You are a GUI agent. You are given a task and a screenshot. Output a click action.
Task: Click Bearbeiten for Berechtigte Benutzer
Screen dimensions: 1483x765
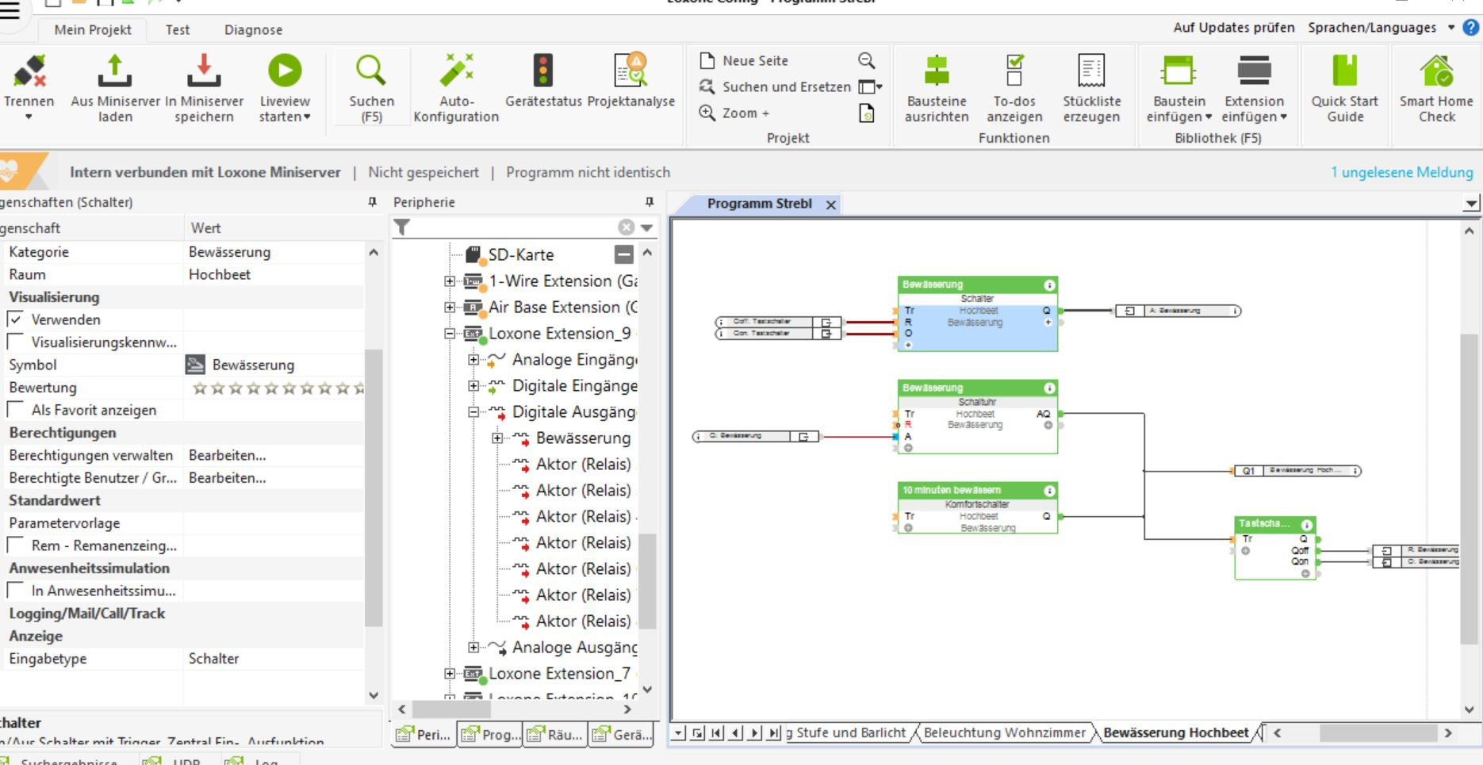227,478
